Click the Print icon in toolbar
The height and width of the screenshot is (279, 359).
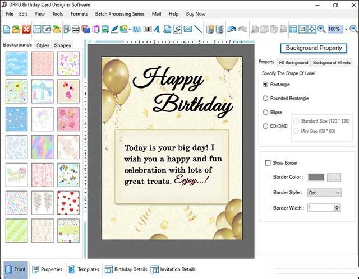[x=75, y=29]
